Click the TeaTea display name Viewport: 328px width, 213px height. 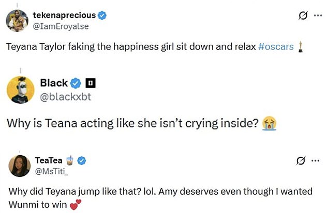(49, 160)
